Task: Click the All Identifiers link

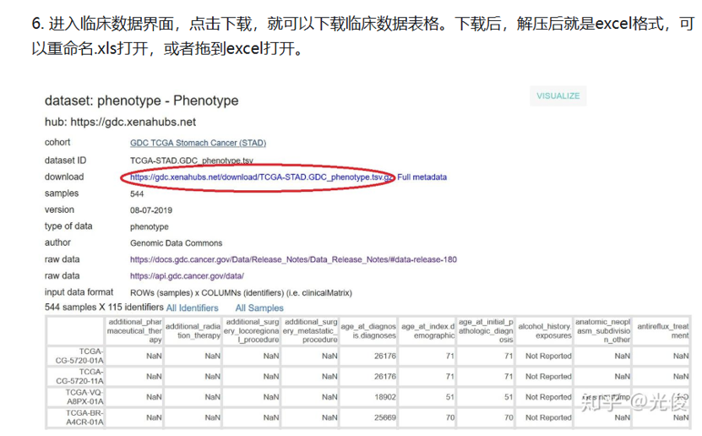Action: [192, 308]
